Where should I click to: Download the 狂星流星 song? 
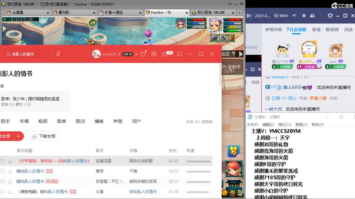click(10, 161)
